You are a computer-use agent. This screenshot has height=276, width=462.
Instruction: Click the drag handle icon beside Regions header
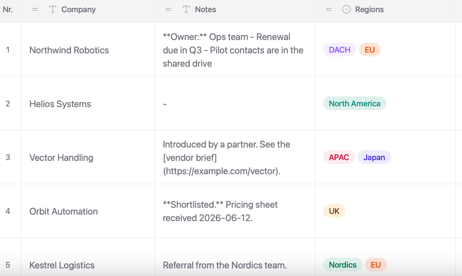click(x=329, y=10)
